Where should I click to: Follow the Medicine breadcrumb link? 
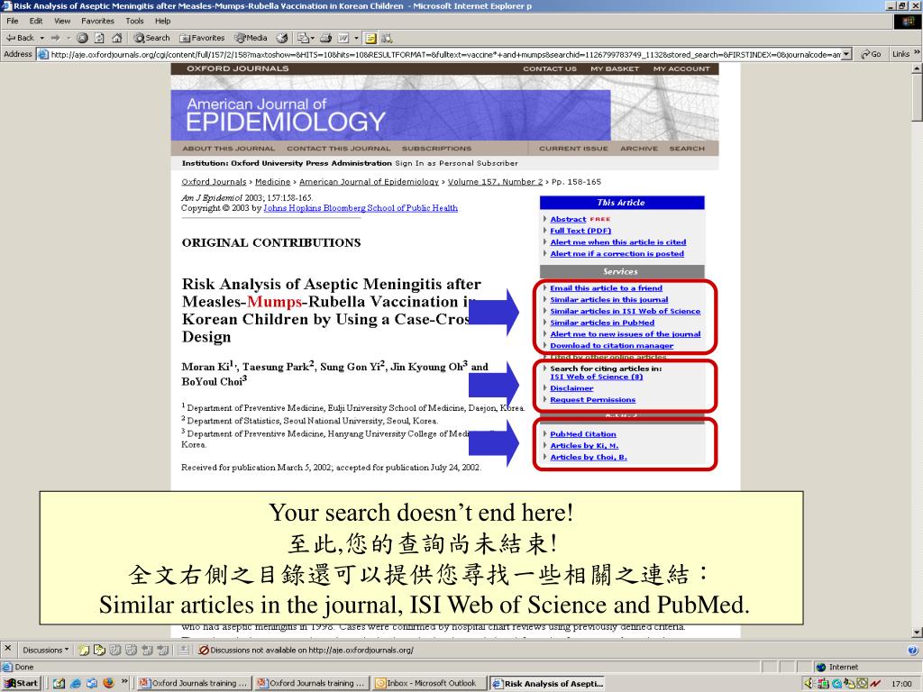(x=272, y=182)
